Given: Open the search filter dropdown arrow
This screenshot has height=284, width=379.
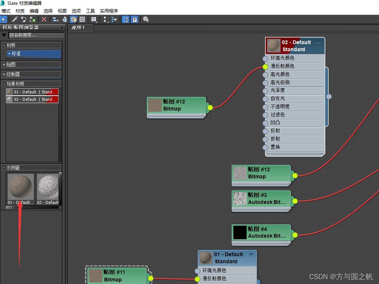Looking at the screenshot, I should 3,35.
